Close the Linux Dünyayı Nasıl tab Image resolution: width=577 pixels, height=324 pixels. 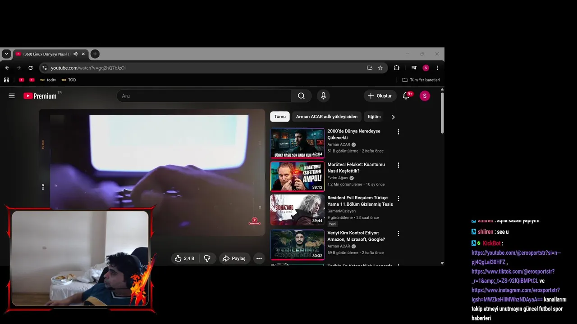point(83,54)
